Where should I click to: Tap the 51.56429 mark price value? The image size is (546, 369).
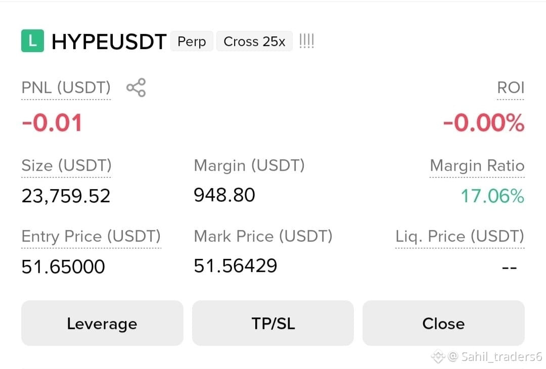(236, 266)
